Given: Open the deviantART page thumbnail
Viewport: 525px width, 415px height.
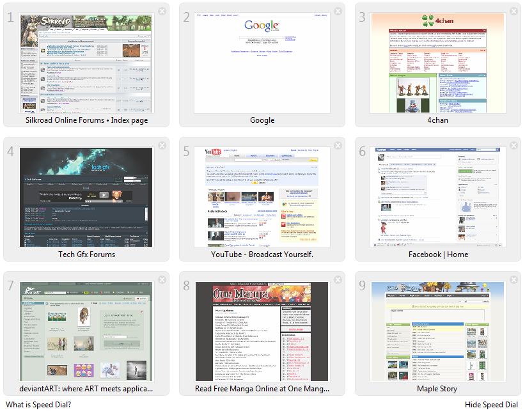Looking at the screenshot, I should (86, 333).
